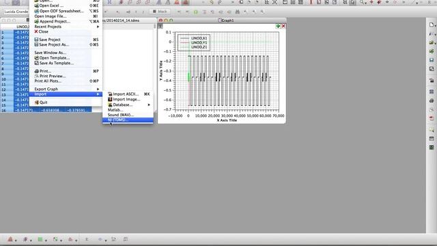Select Open ODF Spreadsheet... entry
437x246 pixels.
(x=66, y=11)
